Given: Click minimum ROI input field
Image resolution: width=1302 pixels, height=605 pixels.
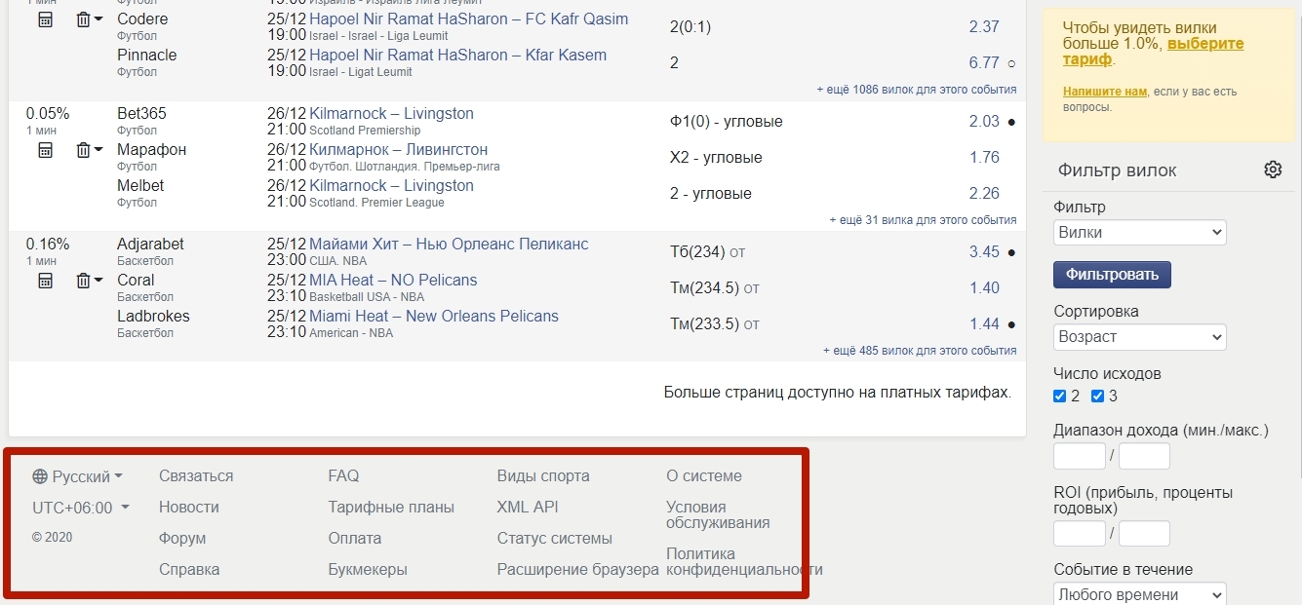Looking at the screenshot, I should tap(1080, 534).
